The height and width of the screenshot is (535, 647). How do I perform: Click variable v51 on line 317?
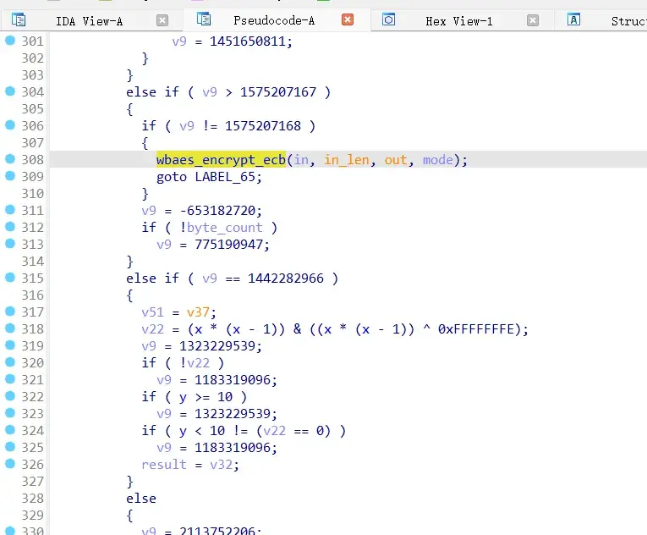tap(153, 312)
